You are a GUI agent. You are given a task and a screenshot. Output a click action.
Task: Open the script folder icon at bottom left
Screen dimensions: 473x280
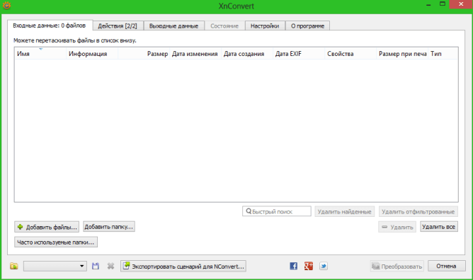14,266
